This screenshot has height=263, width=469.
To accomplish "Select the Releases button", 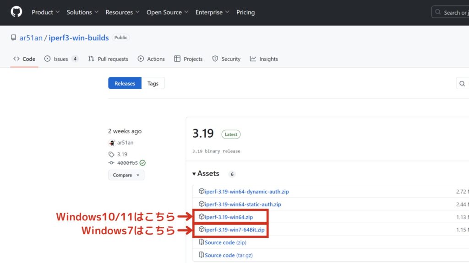I will (x=125, y=83).
